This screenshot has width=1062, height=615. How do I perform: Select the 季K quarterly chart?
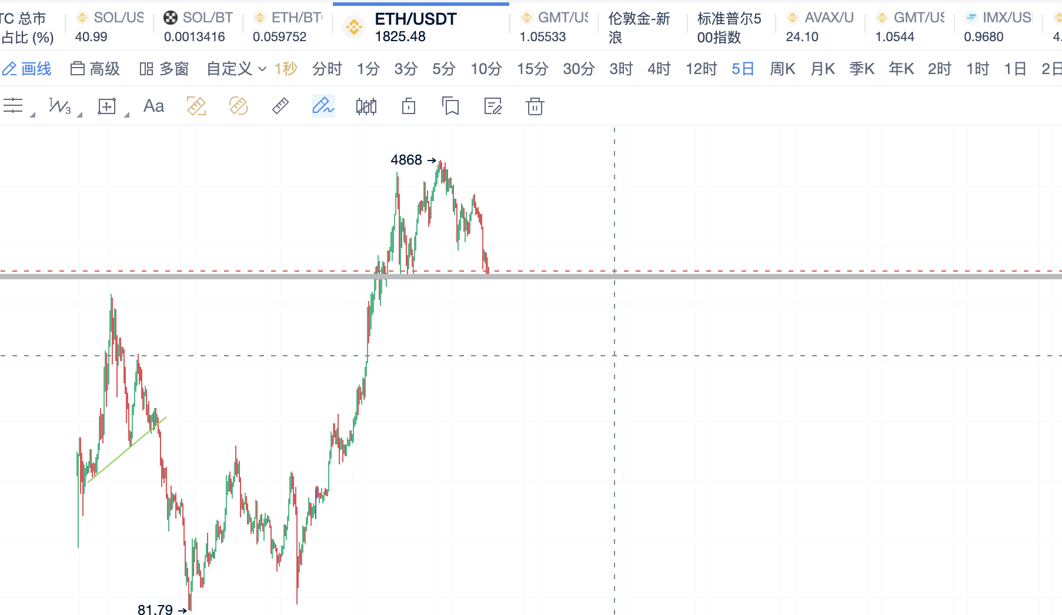click(x=861, y=69)
